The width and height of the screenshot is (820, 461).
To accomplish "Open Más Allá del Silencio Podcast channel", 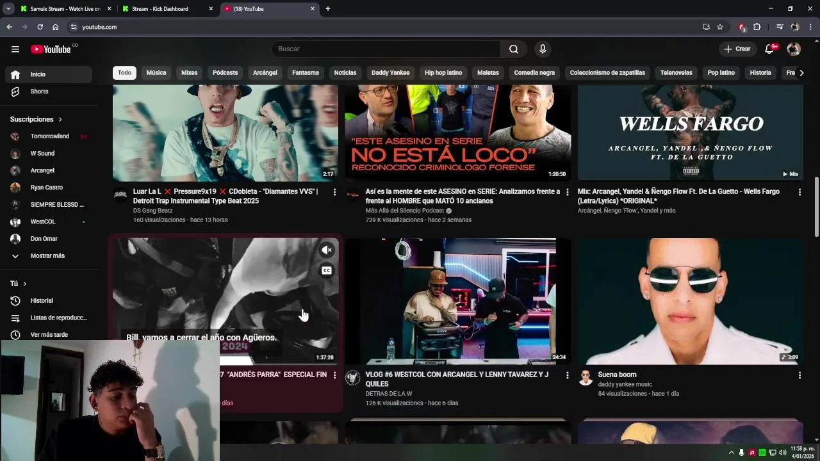I will [405, 211].
